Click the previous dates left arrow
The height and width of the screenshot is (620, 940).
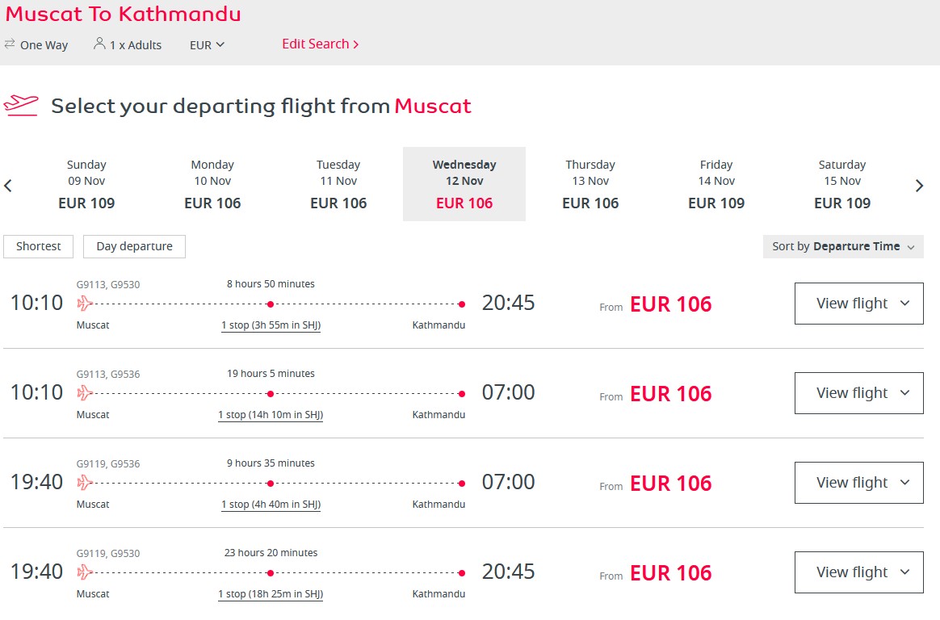pos(8,186)
